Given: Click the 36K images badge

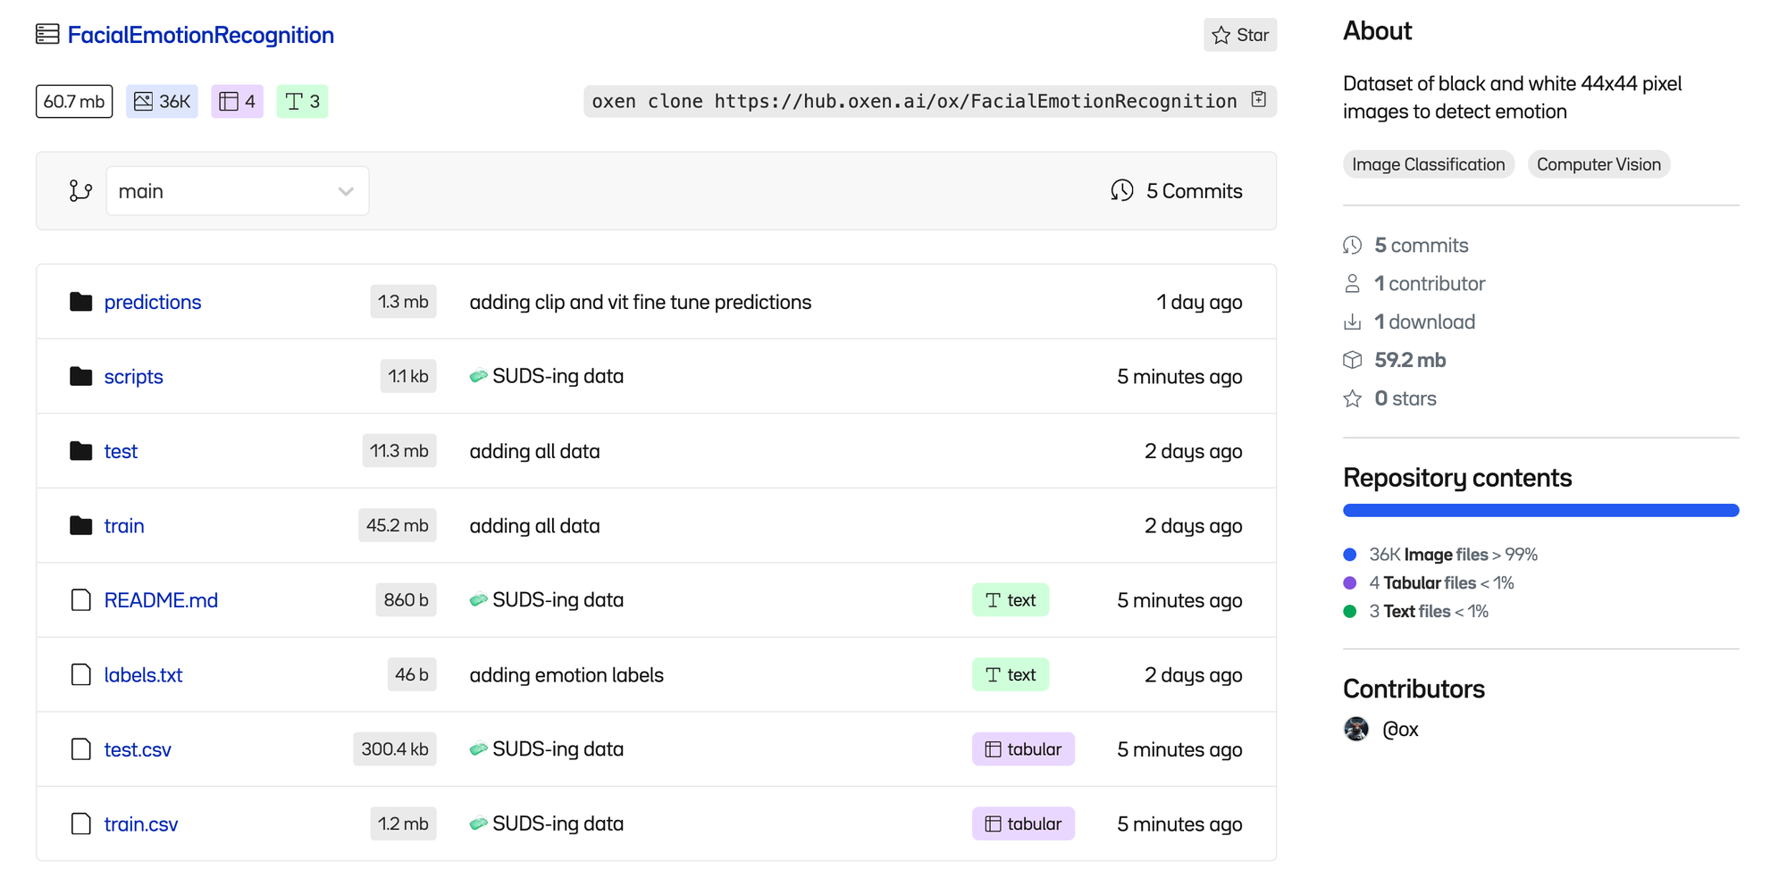Looking at the screenshot, I should pyautogui.click(x=162, y=102).
